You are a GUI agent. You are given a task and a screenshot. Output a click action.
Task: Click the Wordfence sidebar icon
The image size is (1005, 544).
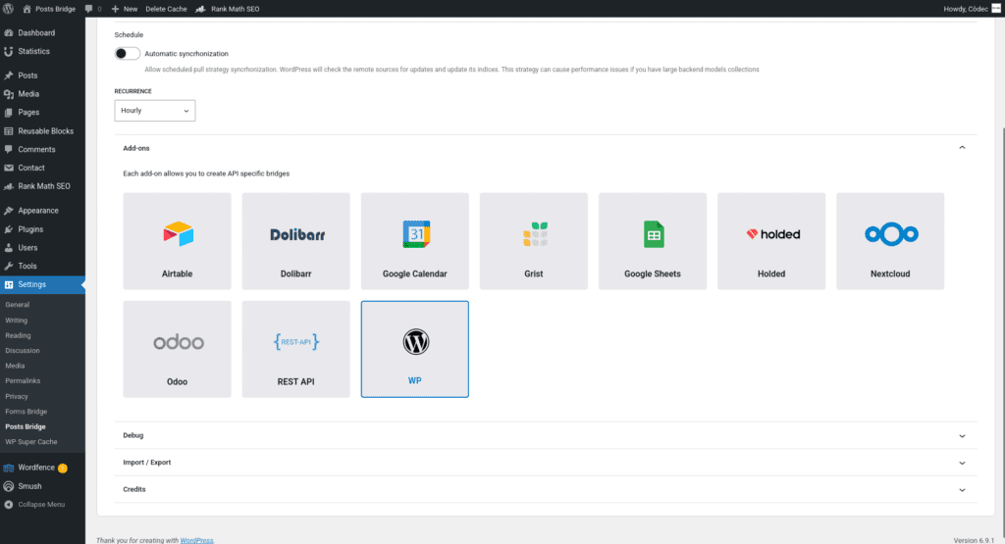click(8, 468)
